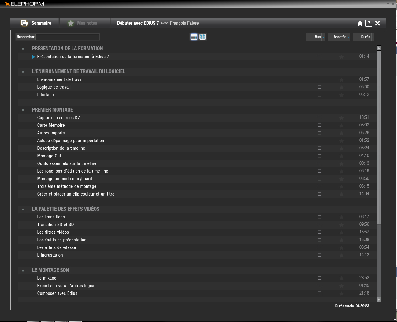Screen dimensions: 397x322
Task: Collapse 'L'environnement de travail du logiciel' section
Action: [x=23, y=72]
